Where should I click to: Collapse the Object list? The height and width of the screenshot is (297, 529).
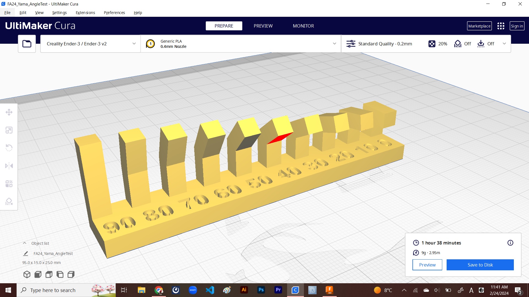pos(25,243)
